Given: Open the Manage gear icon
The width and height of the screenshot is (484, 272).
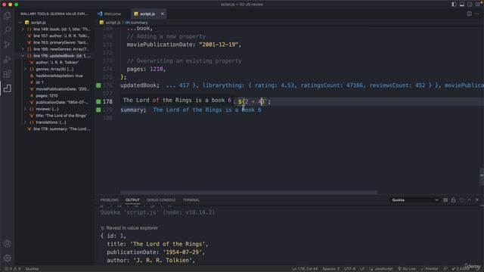Looking at the screenshot, I should click(7, 258).
